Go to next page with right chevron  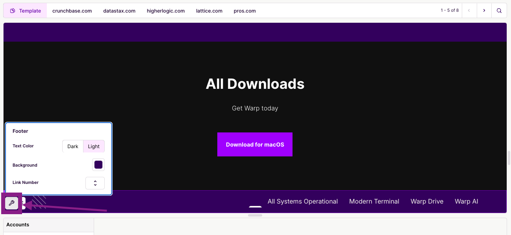[484, 11]
